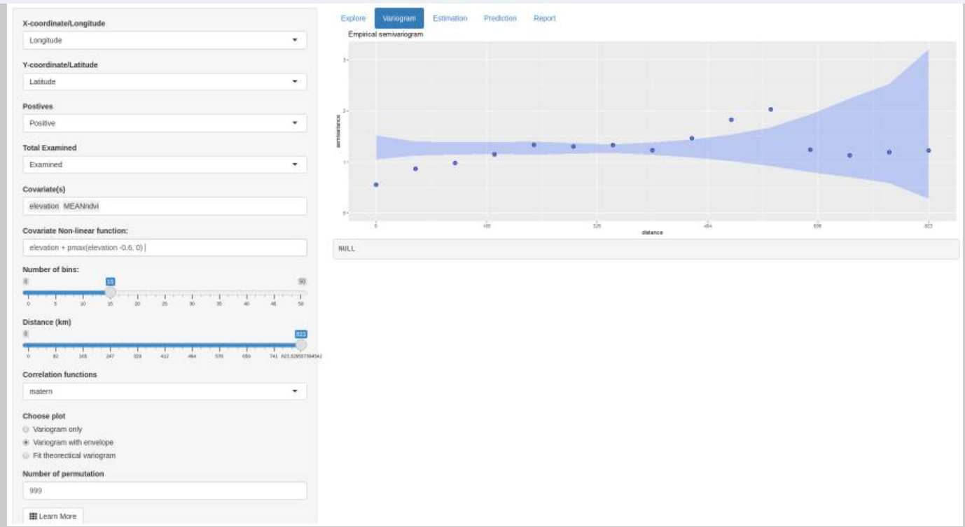965x527 pixels.
Task: Select Variogram with envelope option
Action: pyautogui.click(x=27, y=442)
